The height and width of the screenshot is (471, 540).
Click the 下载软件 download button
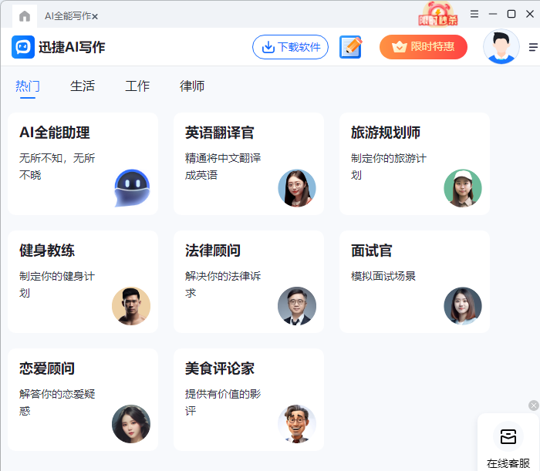pos(290,47)
